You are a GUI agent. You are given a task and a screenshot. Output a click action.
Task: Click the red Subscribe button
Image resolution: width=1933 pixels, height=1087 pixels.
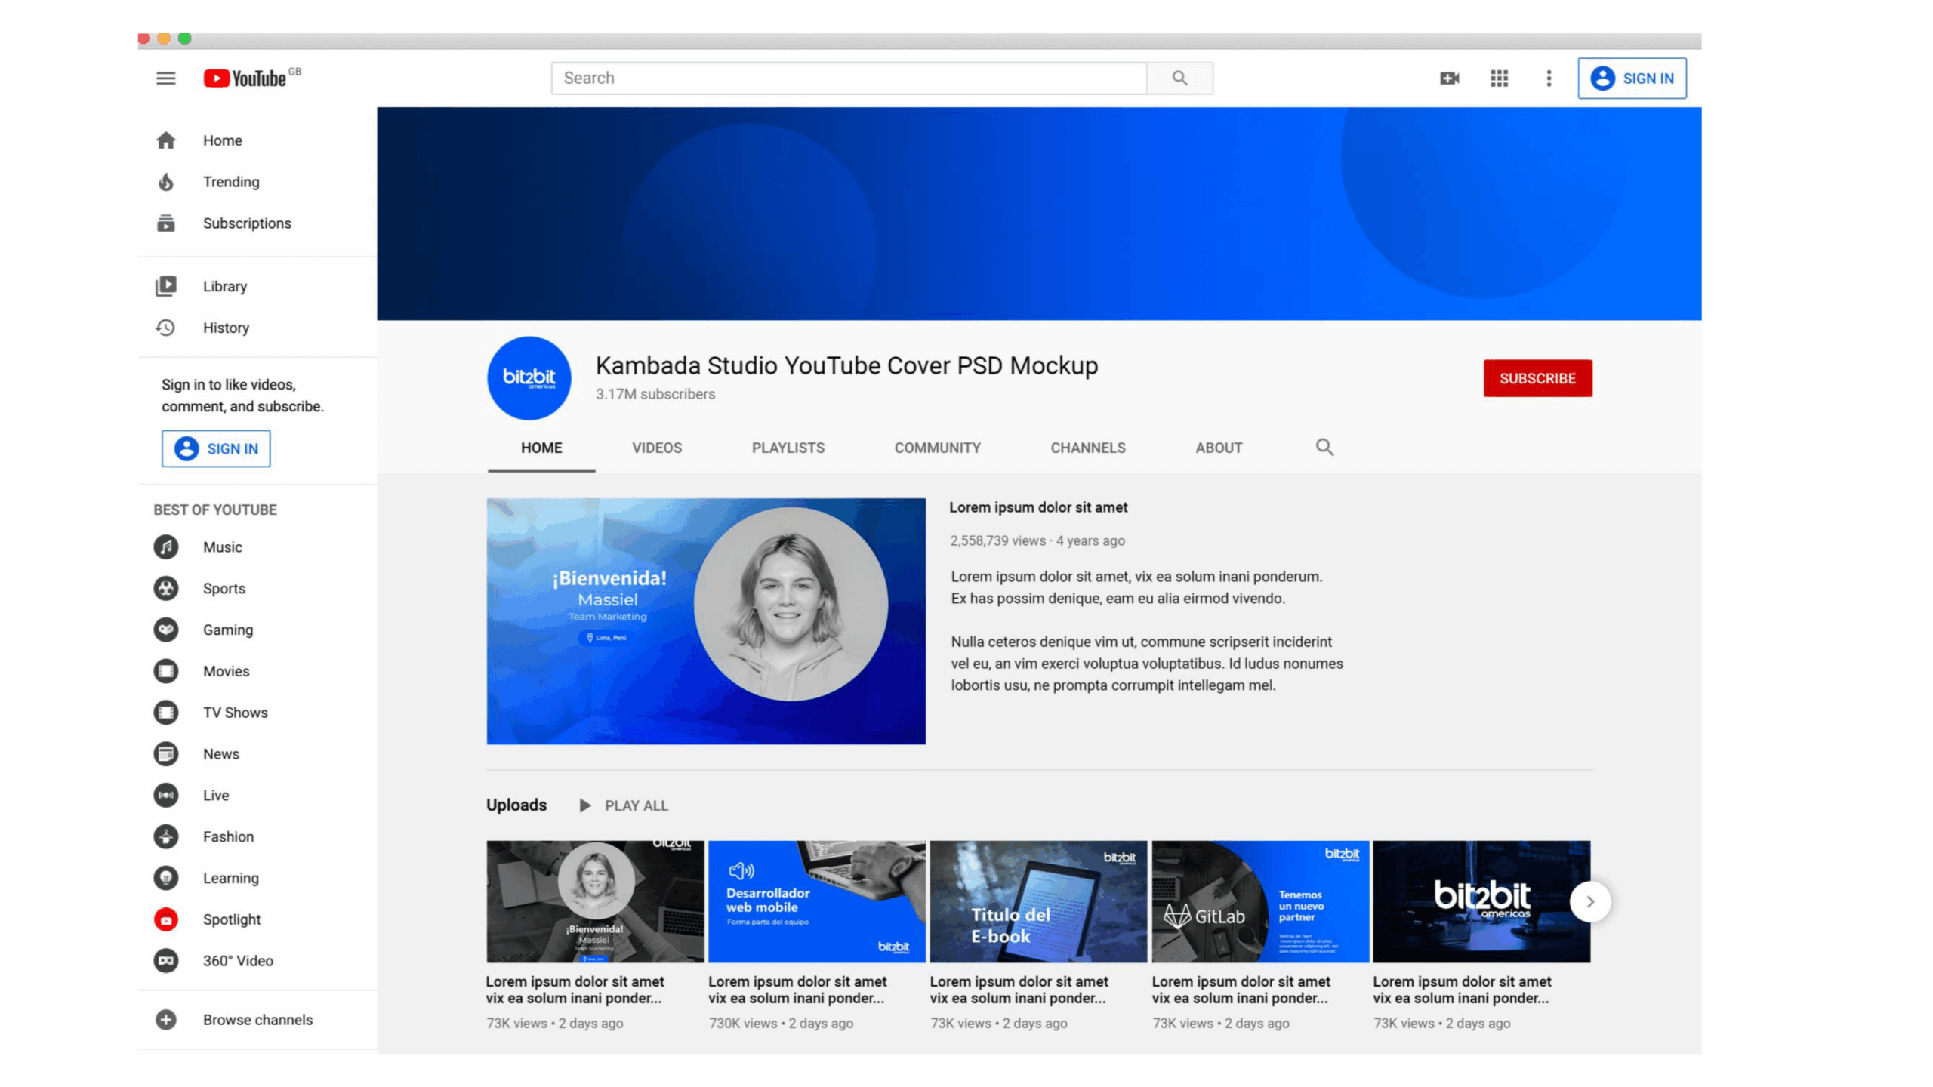[x=1537, y=378]
